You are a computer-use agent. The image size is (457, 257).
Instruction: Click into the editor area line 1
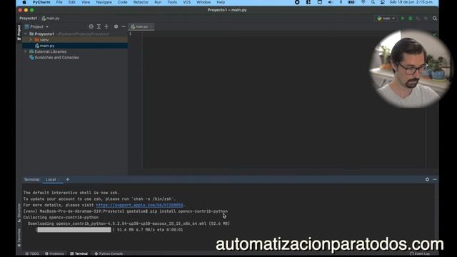tap(284, 34)
